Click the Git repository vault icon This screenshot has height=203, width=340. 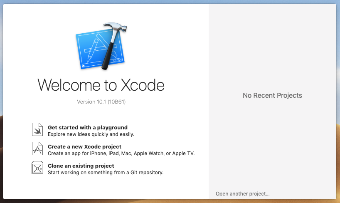coord(37,168)
